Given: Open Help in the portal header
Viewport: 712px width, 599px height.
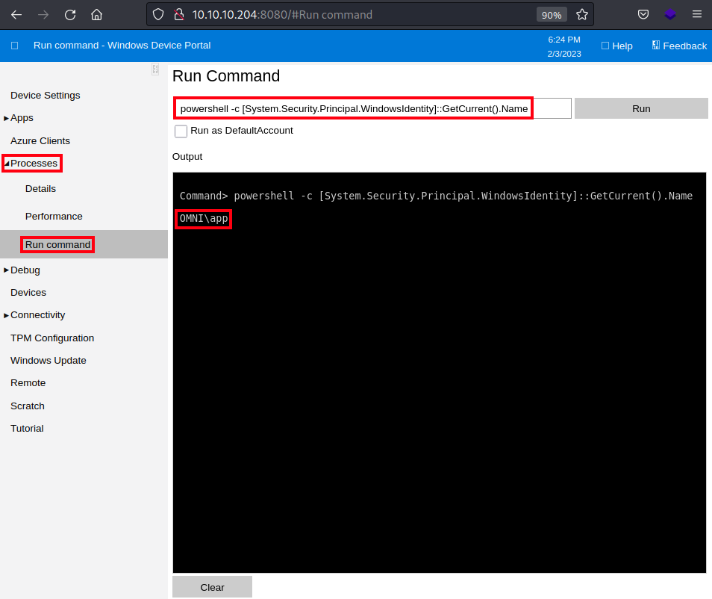Looking at the screenshot, I should tap(616, 46).
